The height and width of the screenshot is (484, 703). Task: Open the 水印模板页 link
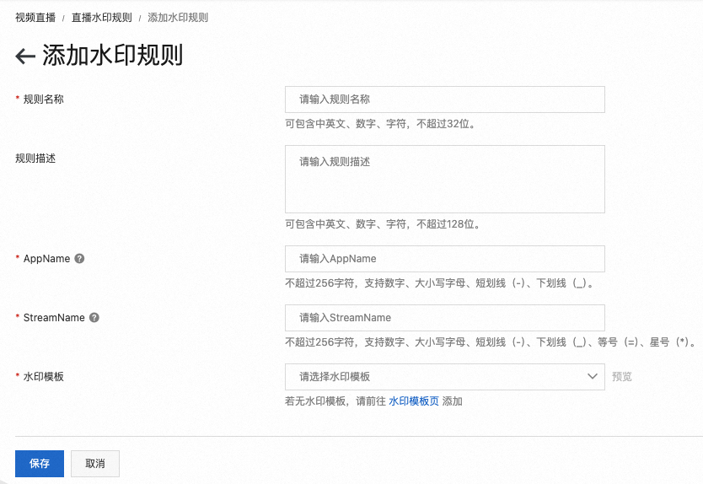tap(414, 401)
